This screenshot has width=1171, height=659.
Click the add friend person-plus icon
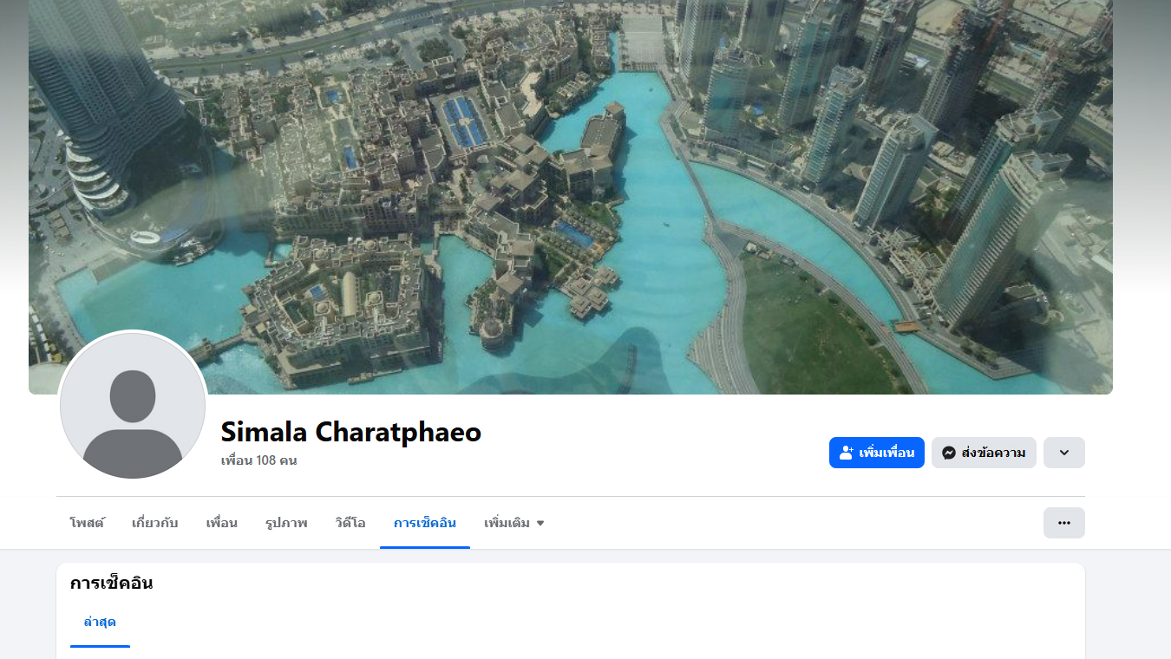click(847, 453)
